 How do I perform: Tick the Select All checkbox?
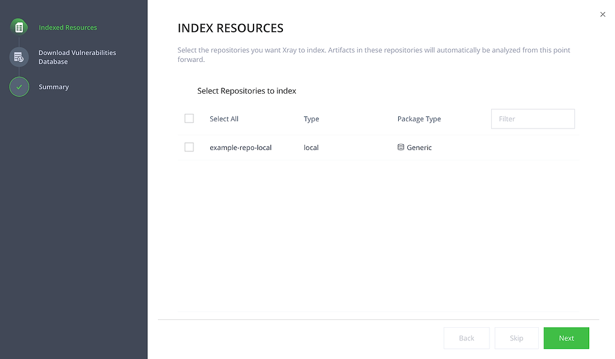[x=189, y=118]
